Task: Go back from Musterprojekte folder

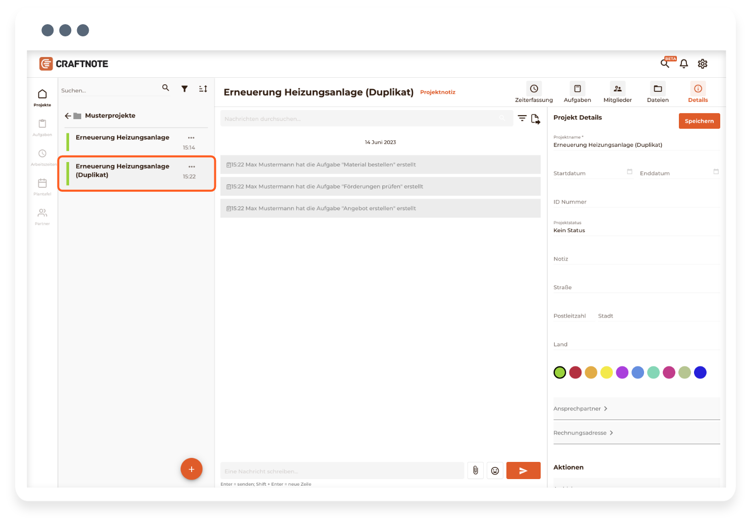Action: pos(68,116)
